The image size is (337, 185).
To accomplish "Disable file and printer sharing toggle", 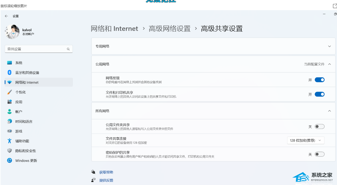I will tap(319, 94).
